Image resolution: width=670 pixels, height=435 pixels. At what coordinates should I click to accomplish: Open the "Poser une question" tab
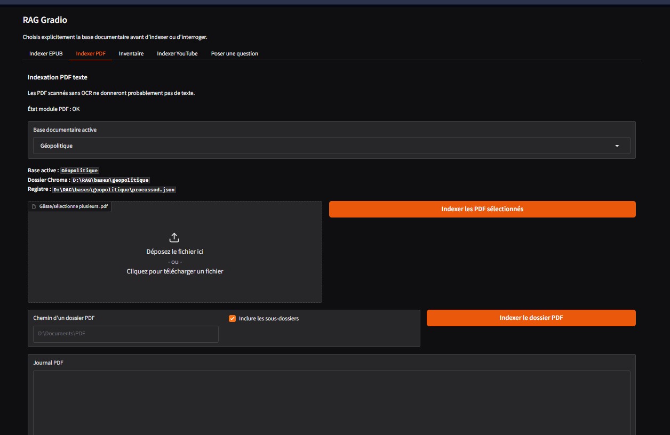[235, 53]
